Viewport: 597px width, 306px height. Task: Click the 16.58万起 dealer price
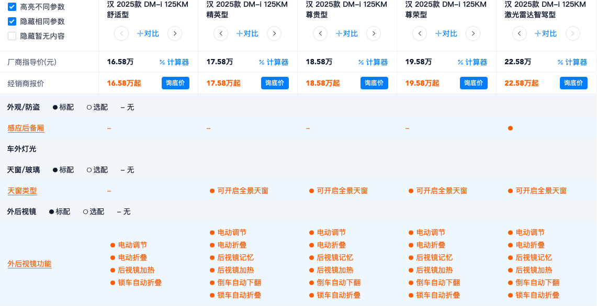[123, 83]
